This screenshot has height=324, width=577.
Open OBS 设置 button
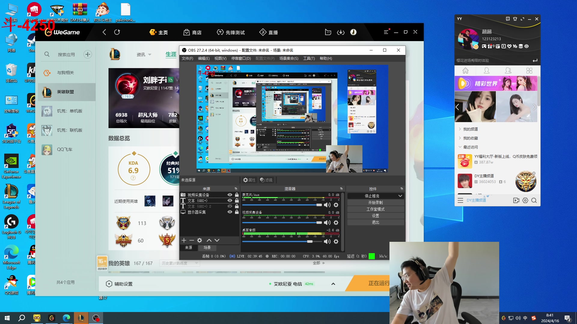375,216
